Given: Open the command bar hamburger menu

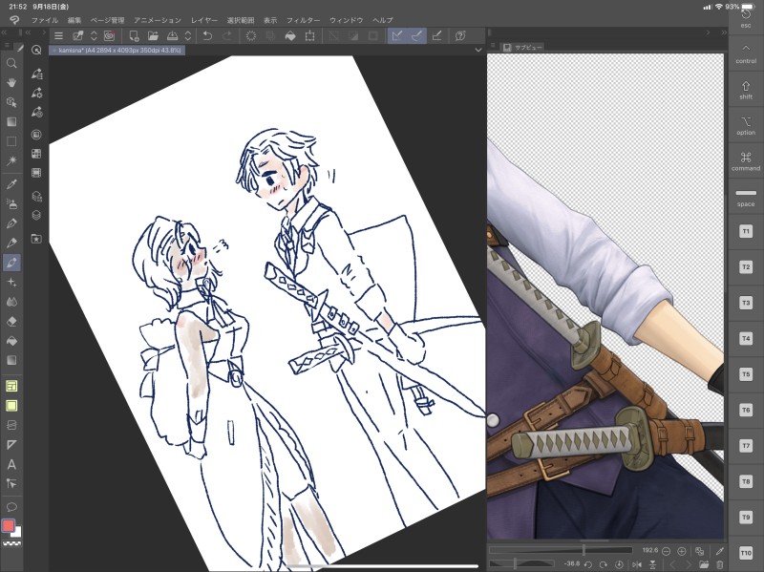Looking at the screenshot, I should click(x=58, y=35).
